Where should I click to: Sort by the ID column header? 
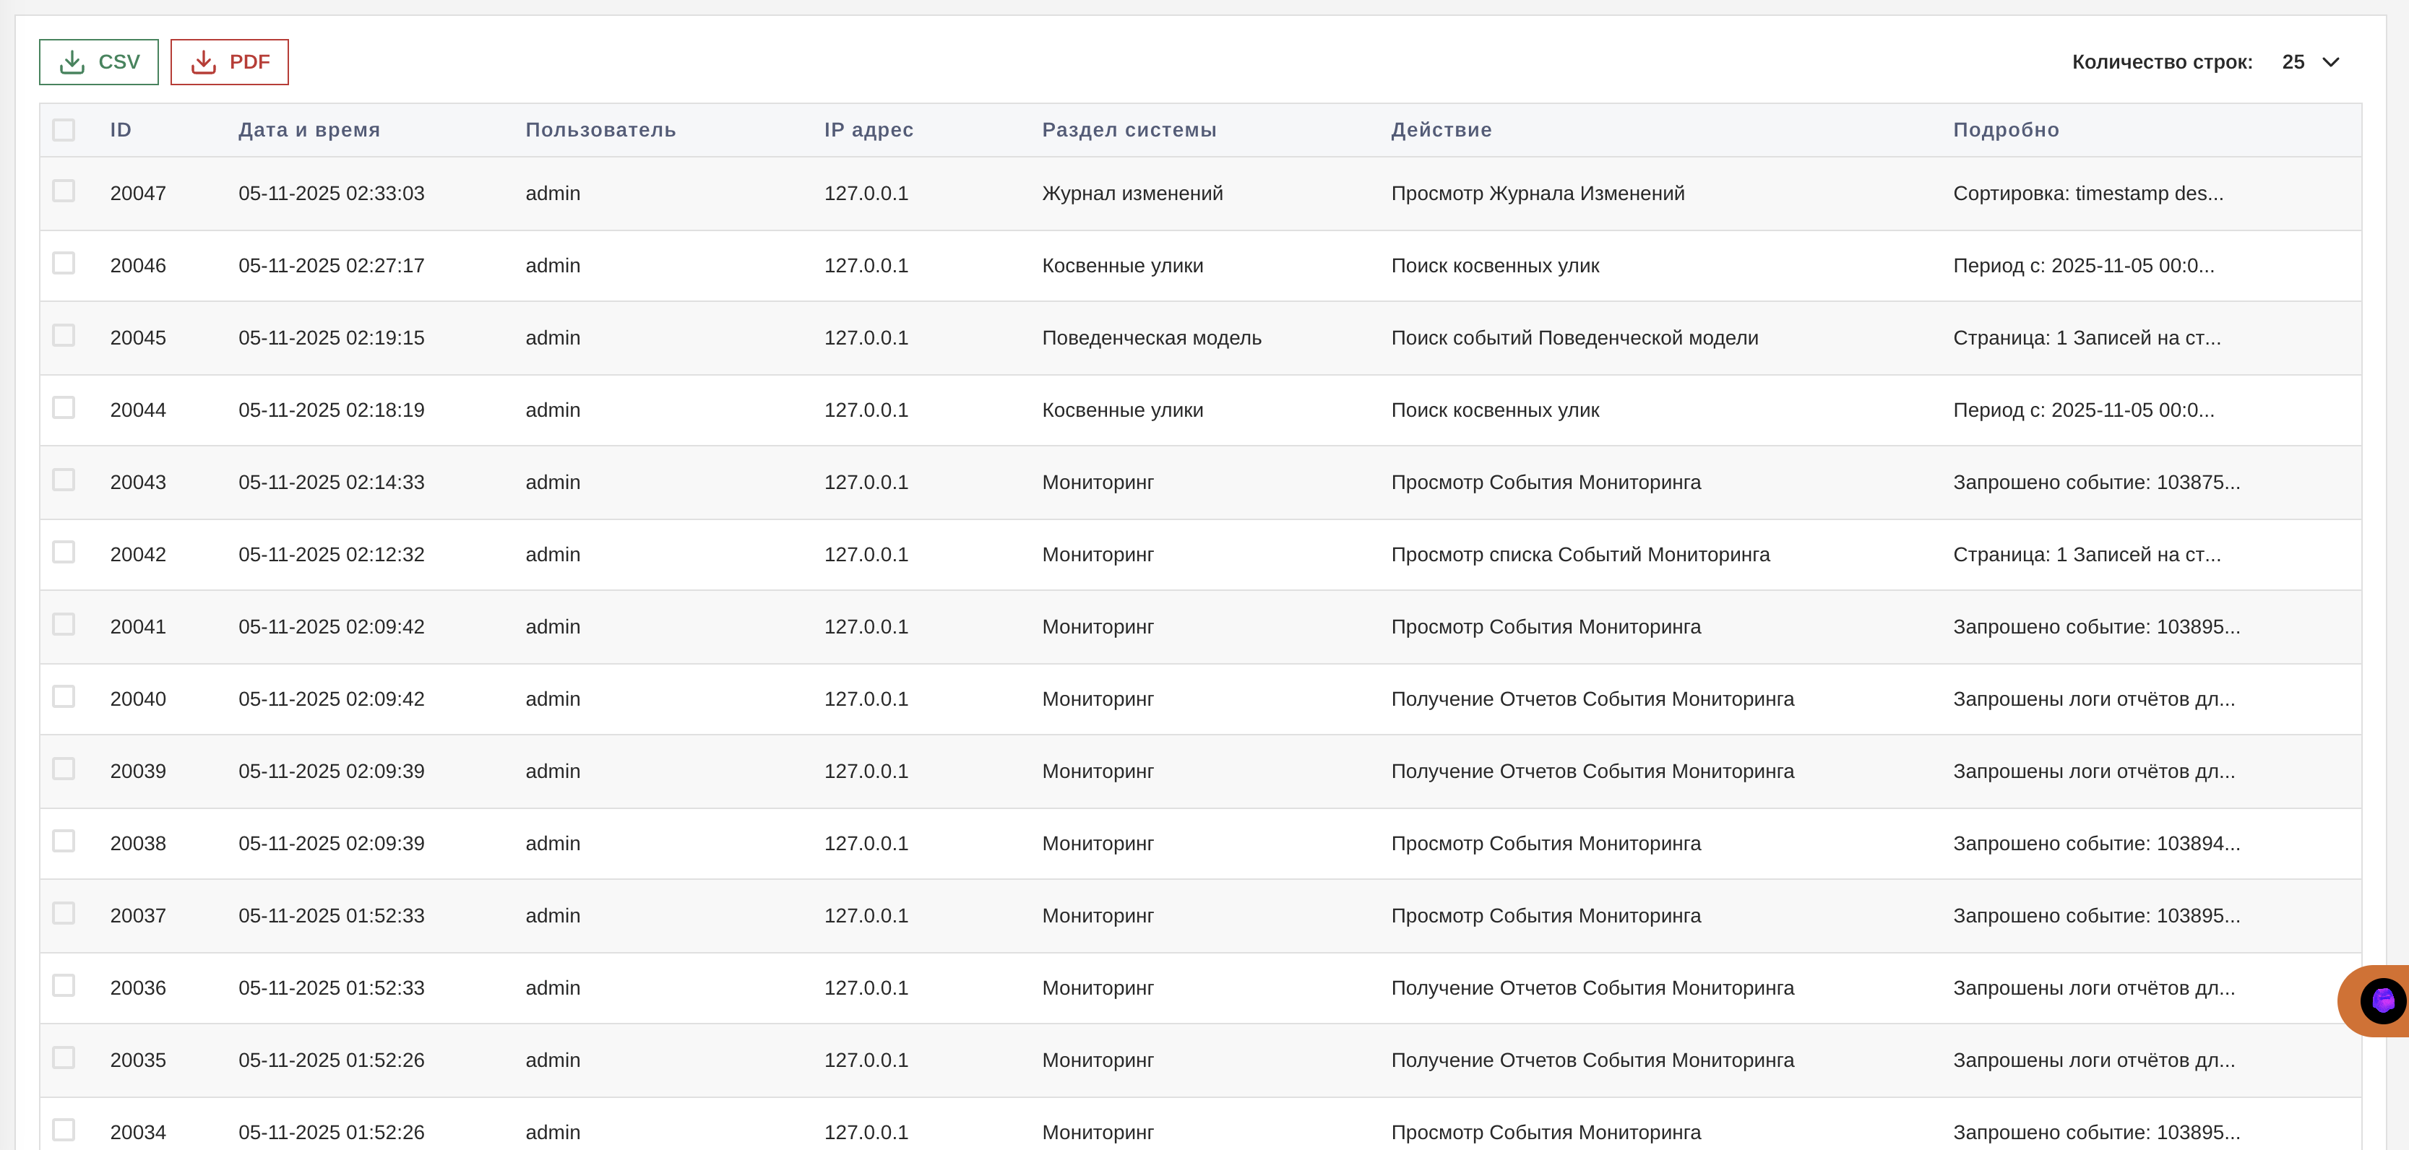pyautogui.click(x=121, y=130)
